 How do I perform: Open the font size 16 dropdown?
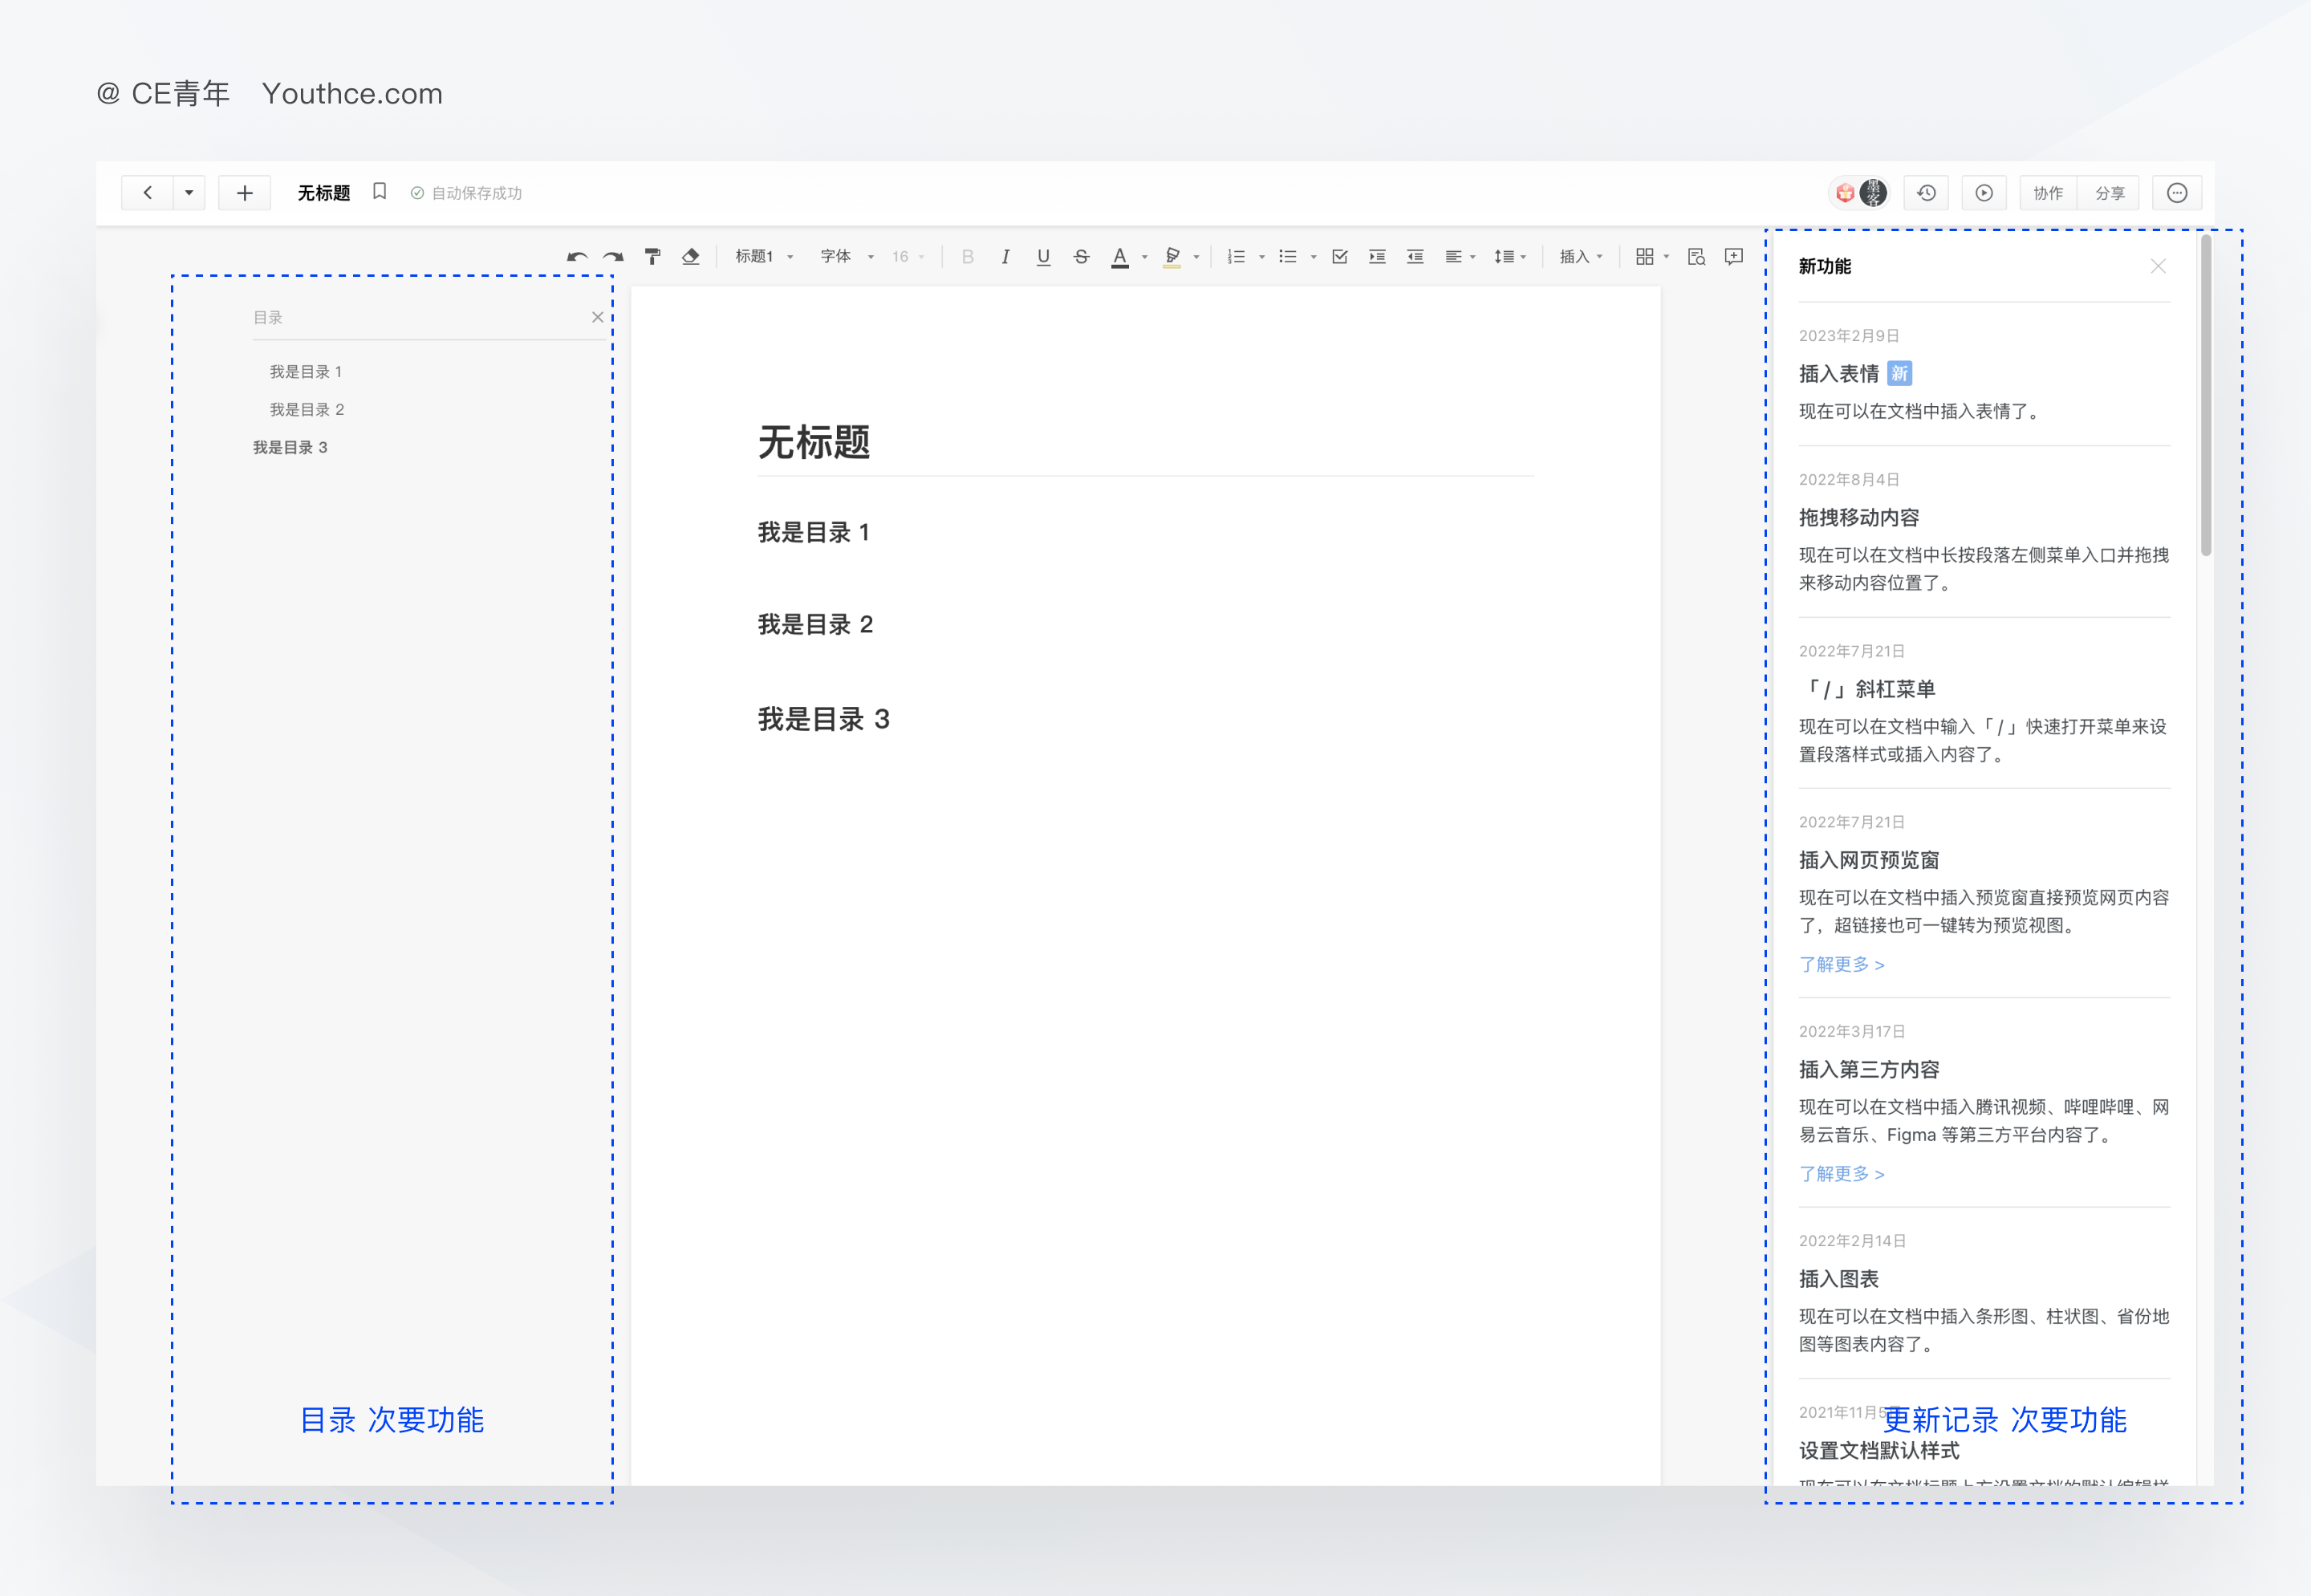click(908, 257)
